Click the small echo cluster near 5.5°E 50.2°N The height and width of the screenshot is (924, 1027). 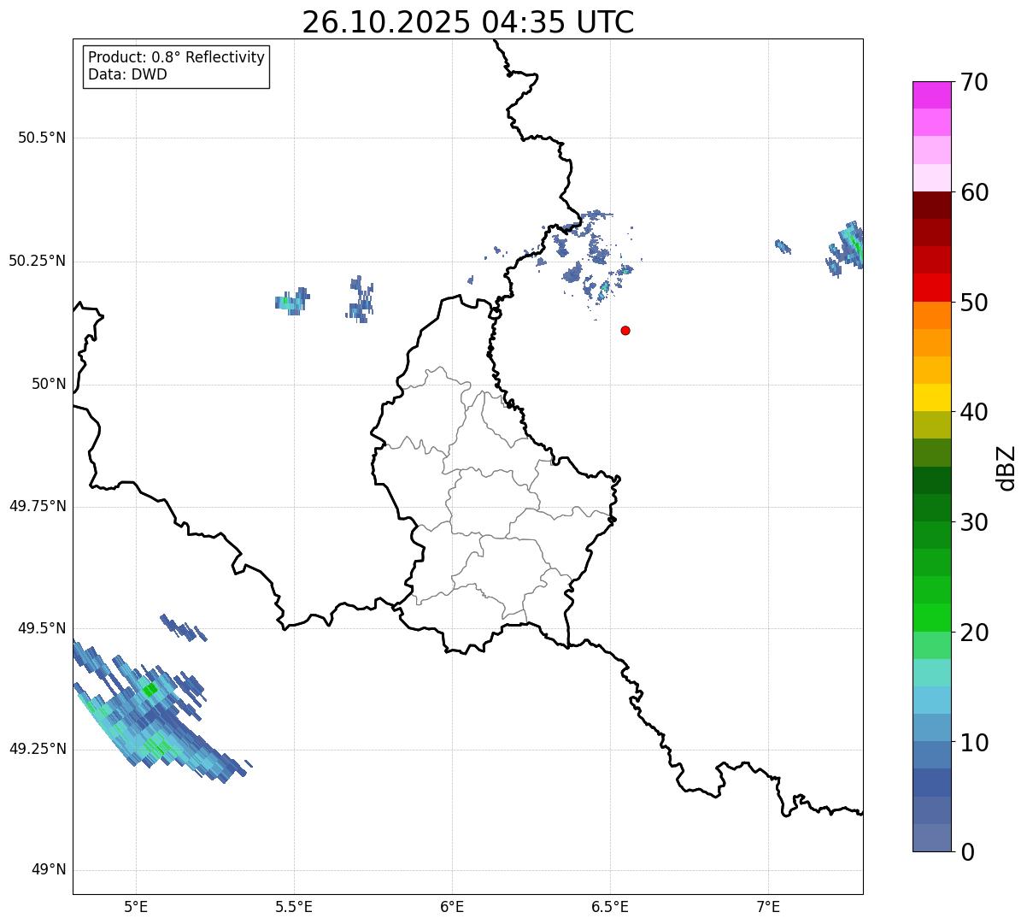(291, 301)
